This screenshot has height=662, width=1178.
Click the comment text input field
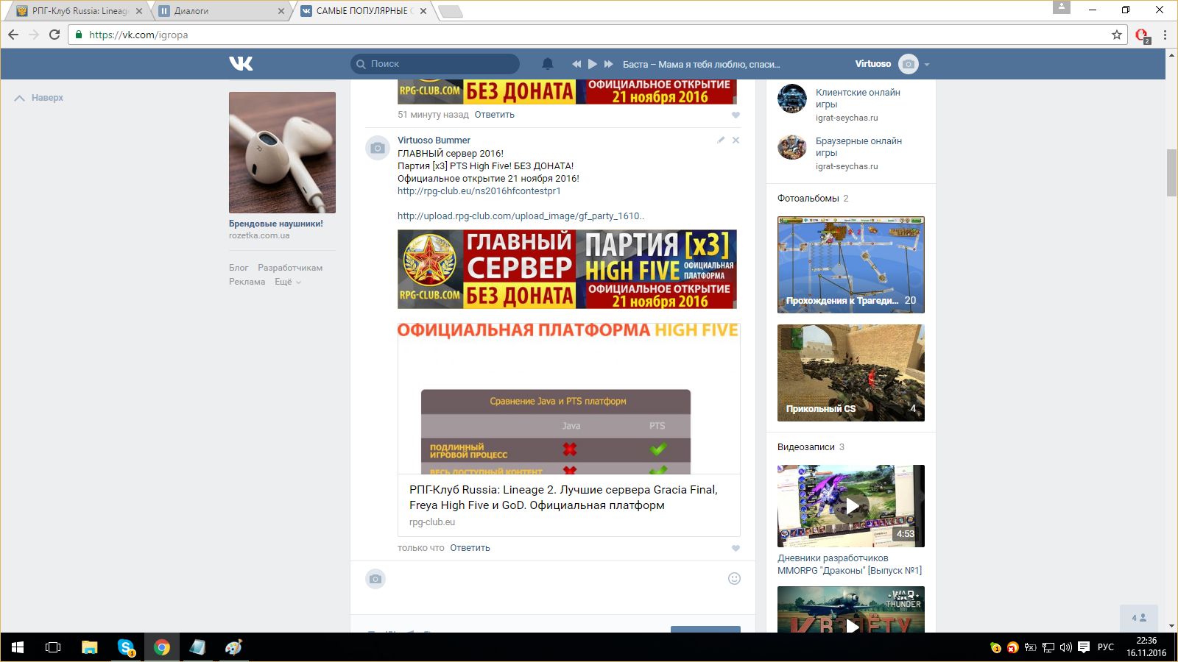tap(556, 579)
